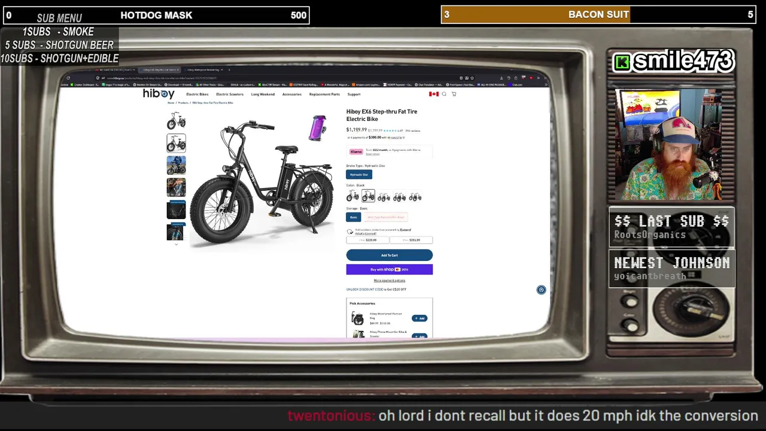The height and width of the screenshot is (431, 766).
Task: Select the $291.99 protection plan
Action: tap(411, 240)
